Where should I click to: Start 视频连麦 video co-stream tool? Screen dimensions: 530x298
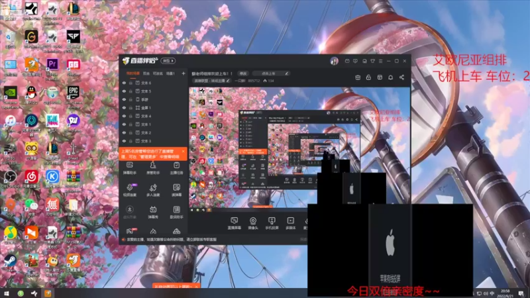[x=129, y=190]
